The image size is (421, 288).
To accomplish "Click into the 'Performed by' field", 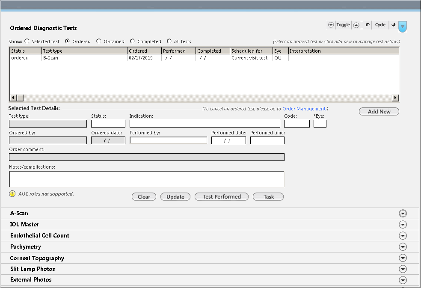I will [168, 140].
